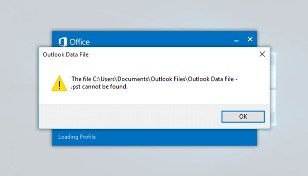
Task: Click the yellow warning triangle icon
Action: [59, 83]
